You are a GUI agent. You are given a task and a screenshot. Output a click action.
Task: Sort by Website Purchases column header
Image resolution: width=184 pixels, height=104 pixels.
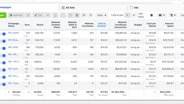pos(88,25)
